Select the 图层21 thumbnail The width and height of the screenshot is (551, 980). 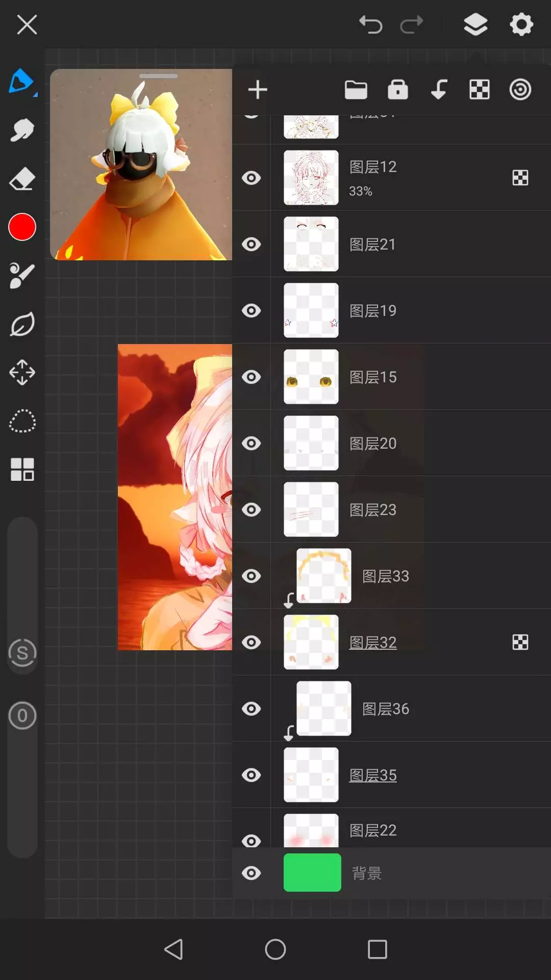click(311, 244)
